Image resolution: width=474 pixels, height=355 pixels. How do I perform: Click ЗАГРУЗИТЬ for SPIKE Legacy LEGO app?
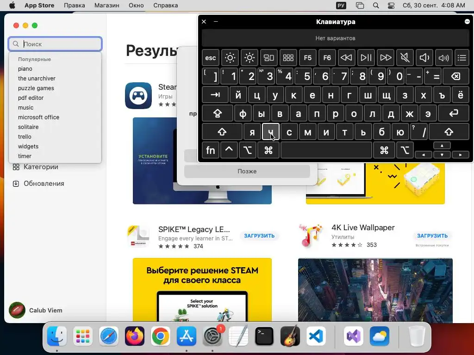point(259,236)
